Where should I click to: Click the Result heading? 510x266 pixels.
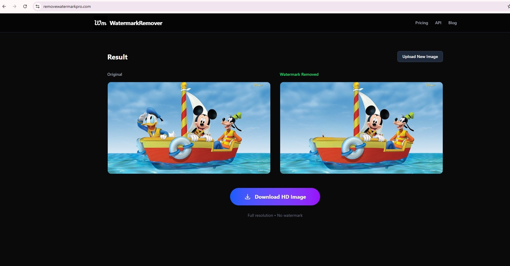[117, 57]
